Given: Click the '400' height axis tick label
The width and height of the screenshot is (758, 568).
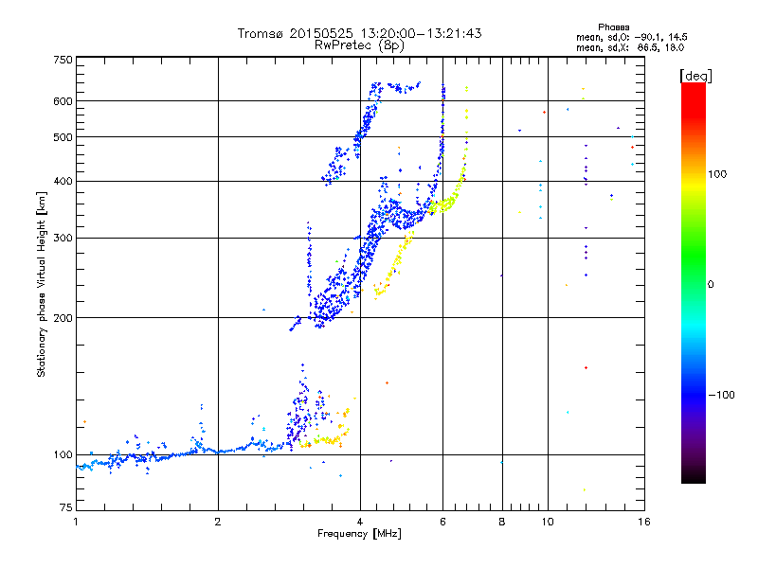Looking at the screenshot, I should [x=63, y=181].
